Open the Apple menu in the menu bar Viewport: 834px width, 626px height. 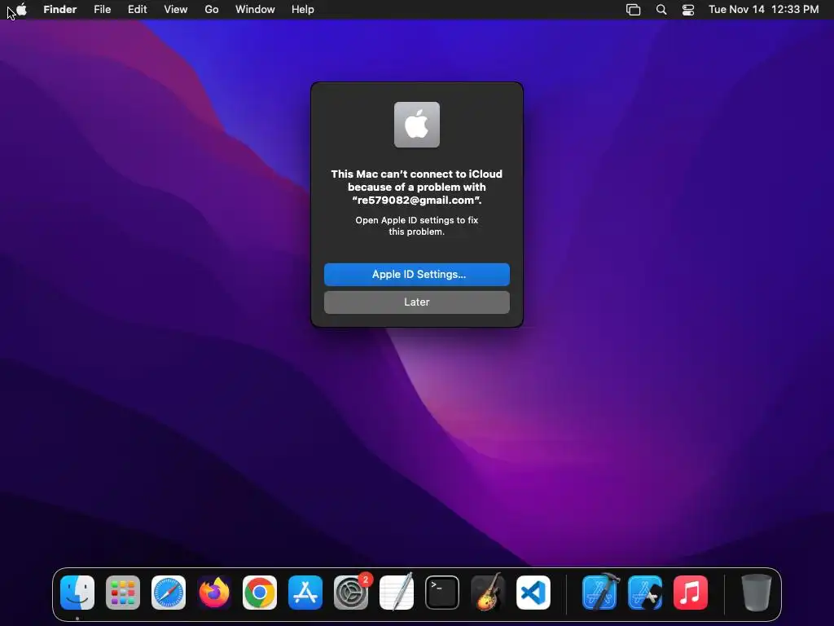(x=21, y=9)
